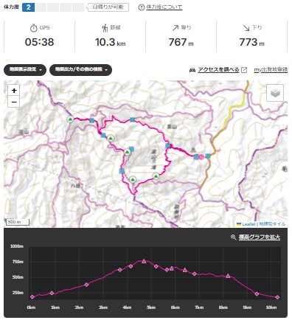Click the green summit marker at southeast ridge
The height and width of the screenshot is (320, 292).
(156, 176)
